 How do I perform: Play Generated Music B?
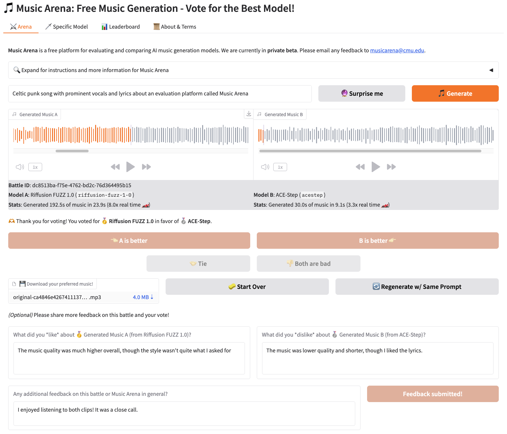(x=376, y=167)
